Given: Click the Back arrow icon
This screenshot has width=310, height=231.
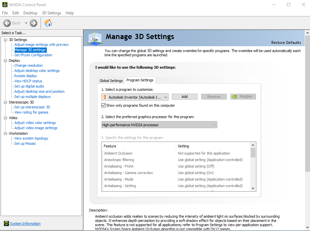Looking at the screenshot, I should pos(7,23).
